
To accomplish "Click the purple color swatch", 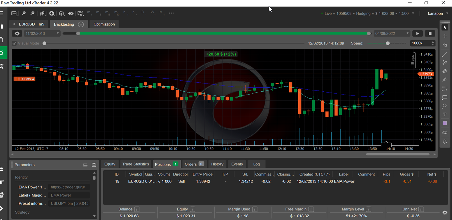I will (x=445, y=123).
